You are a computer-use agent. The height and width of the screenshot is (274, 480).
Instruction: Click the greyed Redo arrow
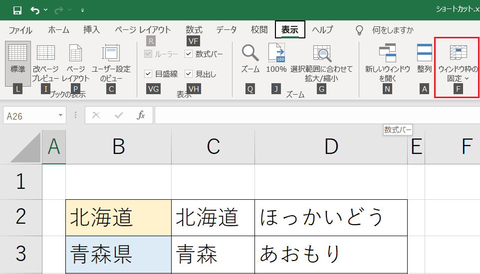point(58,10)
